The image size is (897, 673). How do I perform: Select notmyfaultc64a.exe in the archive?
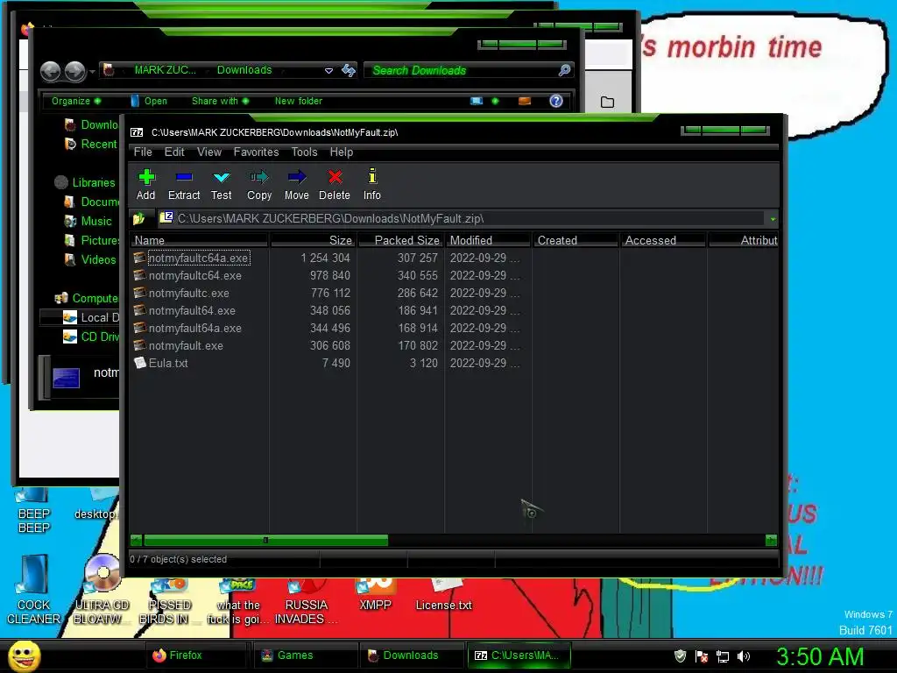pyautogui.click(x=199, y=259)
